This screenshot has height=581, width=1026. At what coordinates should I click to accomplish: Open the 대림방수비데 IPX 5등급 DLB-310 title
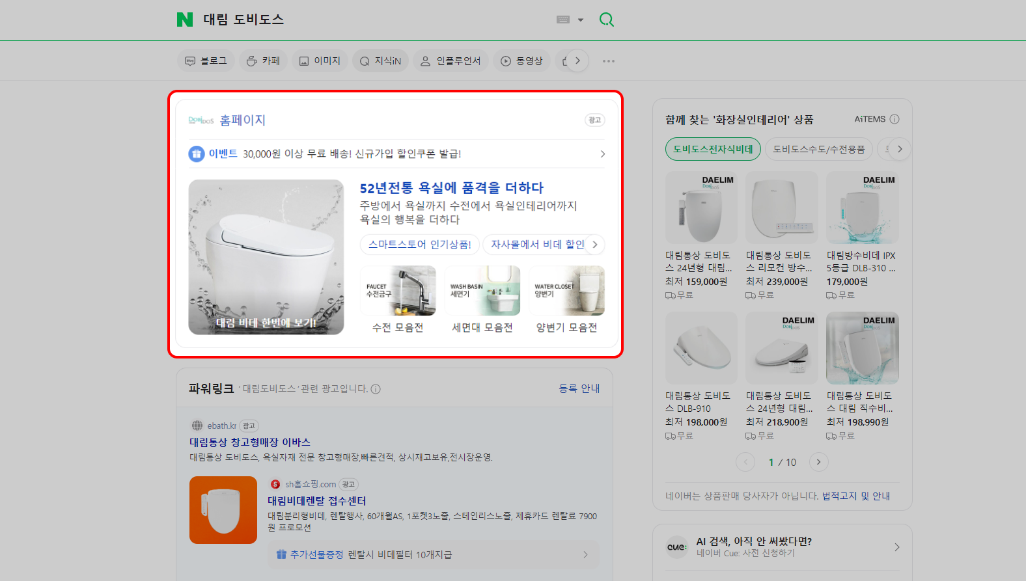[861, 262]
